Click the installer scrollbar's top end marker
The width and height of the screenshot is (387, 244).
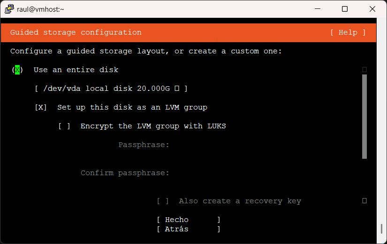(364, 70)
